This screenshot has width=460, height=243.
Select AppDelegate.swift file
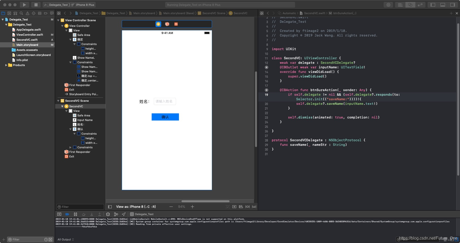click(28, 30)
